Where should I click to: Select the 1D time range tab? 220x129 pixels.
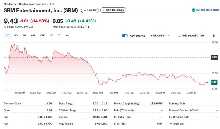[8, 35]
